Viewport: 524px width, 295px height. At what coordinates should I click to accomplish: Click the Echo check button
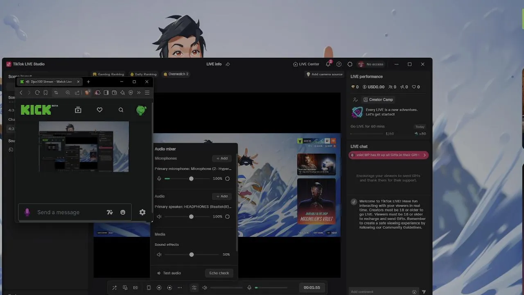click(x=219, y=273)
